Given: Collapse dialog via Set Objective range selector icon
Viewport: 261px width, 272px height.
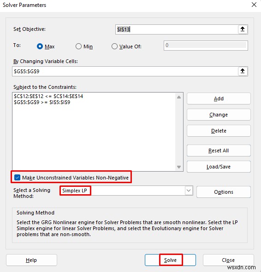Looking at the screenshot, I should (x=243, y=29).
